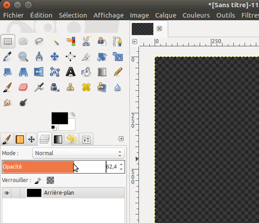The image size is (259, 223).
Task: Hide the Arrière-plan layer eye icon
Action: pos(7,193)
